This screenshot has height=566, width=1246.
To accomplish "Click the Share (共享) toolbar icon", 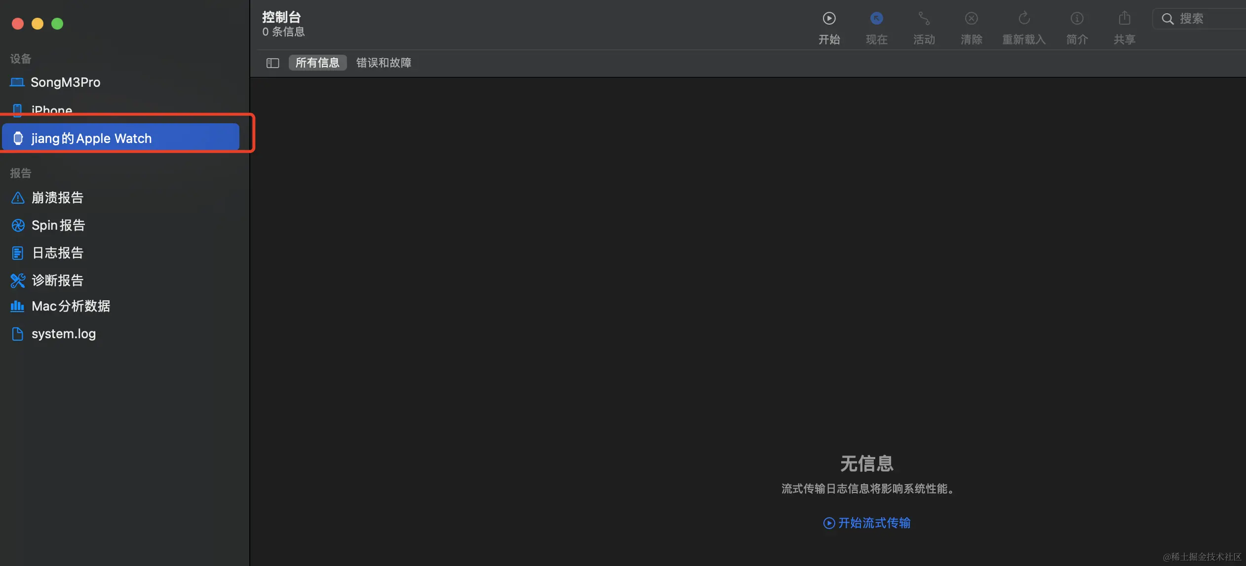I will click(x=1124, y=19).
